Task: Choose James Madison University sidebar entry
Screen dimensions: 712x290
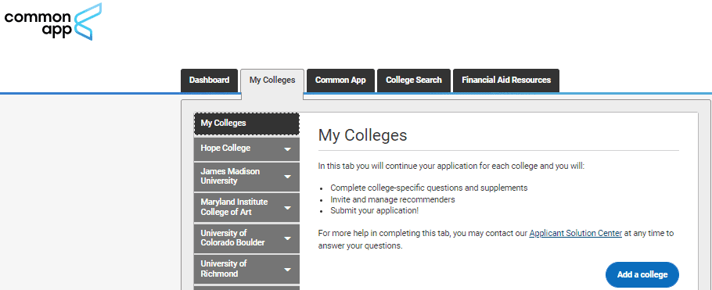Action: click(x=246, y=177)
